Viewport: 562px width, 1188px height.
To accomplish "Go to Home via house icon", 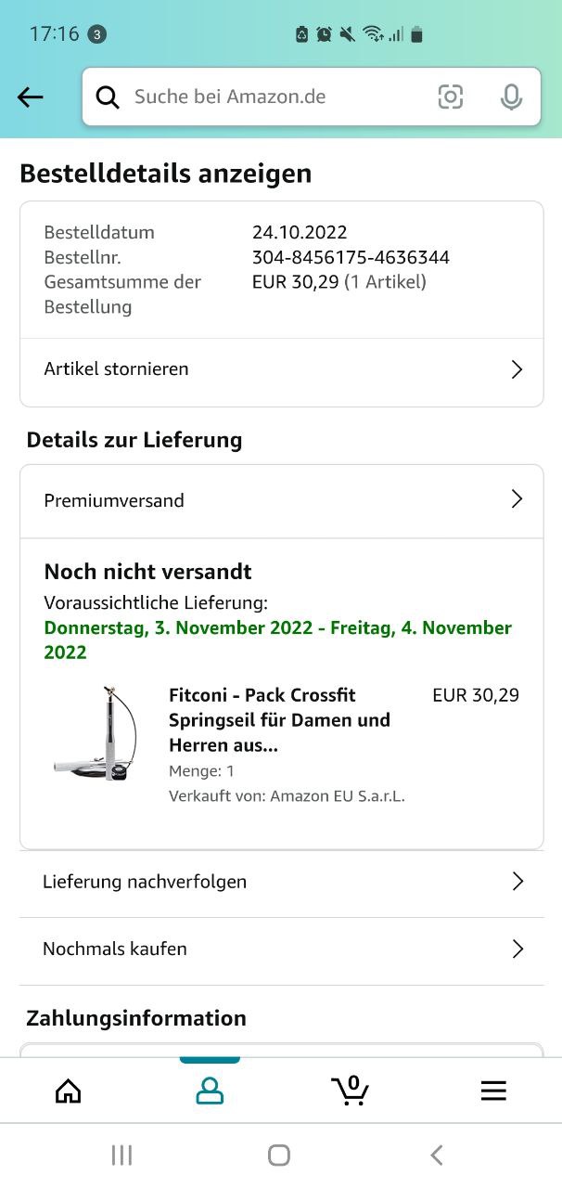I will [69, 1091].
